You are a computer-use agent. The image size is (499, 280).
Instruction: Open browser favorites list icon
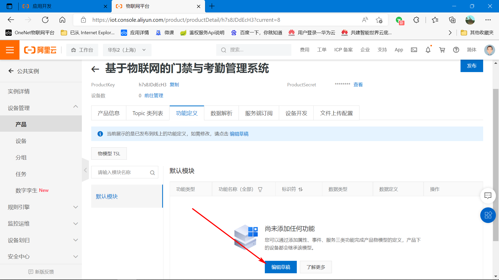435,20
